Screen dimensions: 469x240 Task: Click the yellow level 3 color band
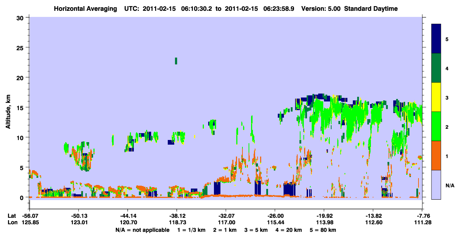pyautogui.click(x=436, y=97)
